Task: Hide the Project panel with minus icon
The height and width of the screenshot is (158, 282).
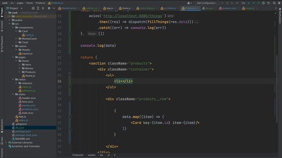Action: pos(54,8)
